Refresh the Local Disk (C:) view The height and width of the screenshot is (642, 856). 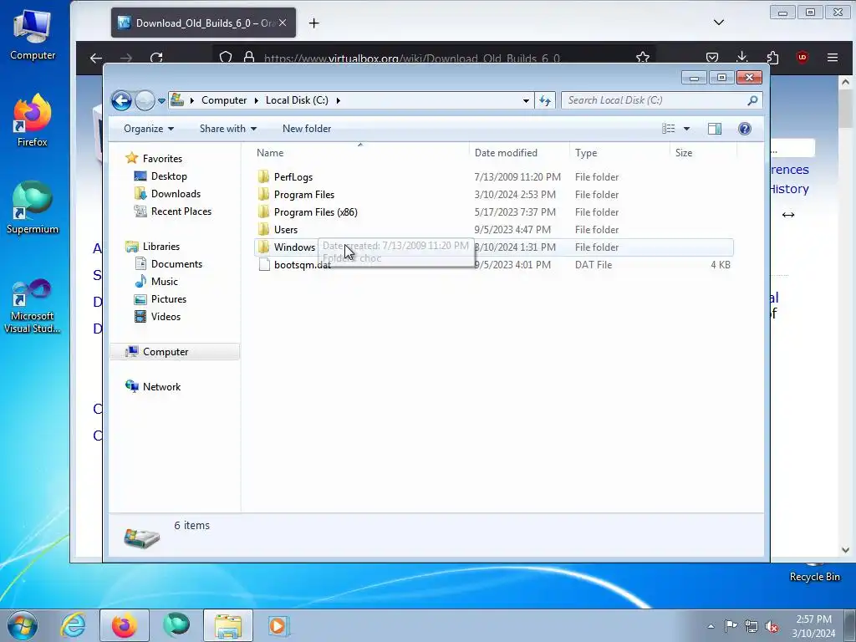pos(545,100)
